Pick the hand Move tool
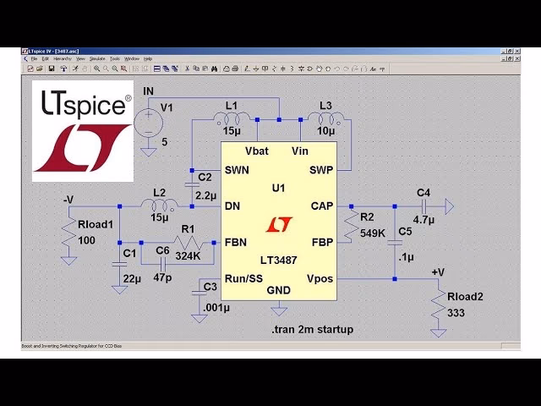Image resolution: width=541 pixels, height=406 pixels. (319, 69)
